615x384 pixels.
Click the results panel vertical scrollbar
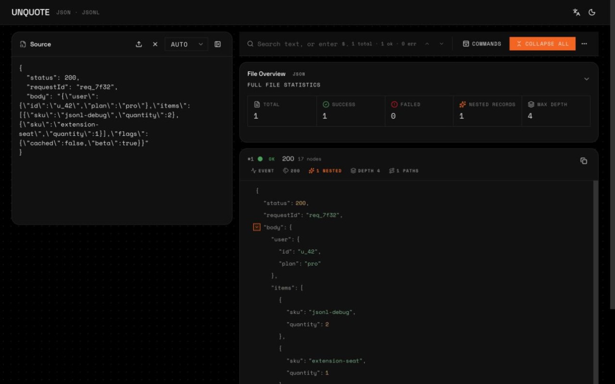point(596,282)
